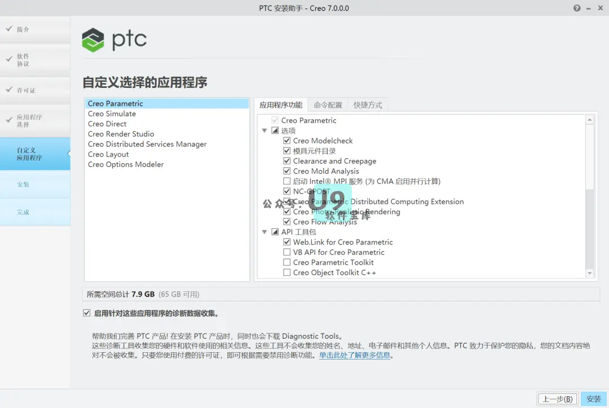609x408 pixels.
Task: Select Creo Distributed Services Manager
Action: [167, 144]
